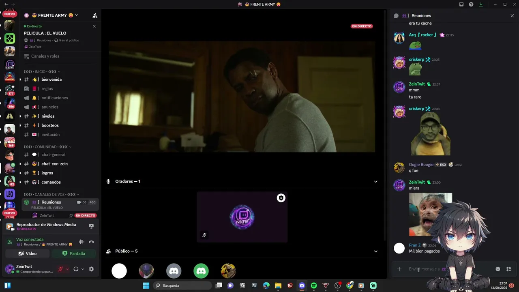Screen dimensions: 519x292
Task: Open the Reuniones voice channel
Action: pos(60,204)
